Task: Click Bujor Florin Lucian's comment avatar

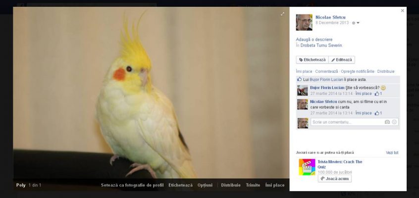Action: coord(303,90)
